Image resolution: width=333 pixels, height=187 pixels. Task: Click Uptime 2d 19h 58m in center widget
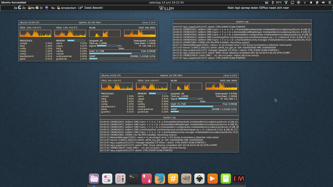coord(171,75)
